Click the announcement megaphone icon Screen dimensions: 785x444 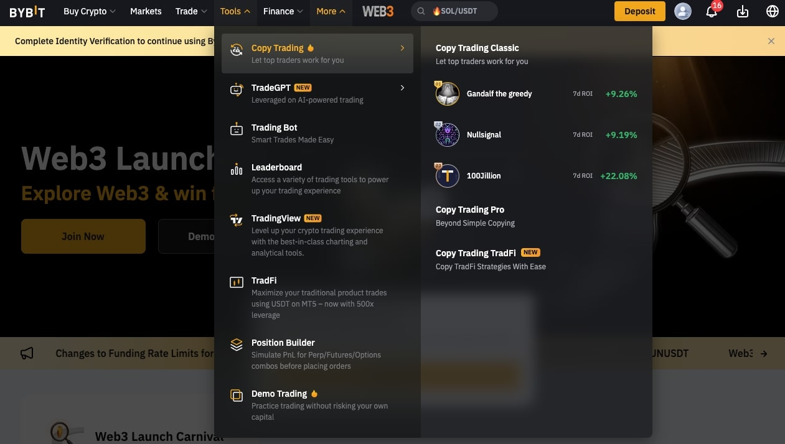tap(27, 353)
